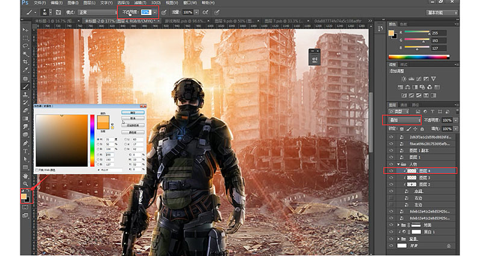The width and height of the screenshot is (482, 256).
Task: Select the Horizontal Type tool
Action: pyautogui.click(x=25, y=151)
